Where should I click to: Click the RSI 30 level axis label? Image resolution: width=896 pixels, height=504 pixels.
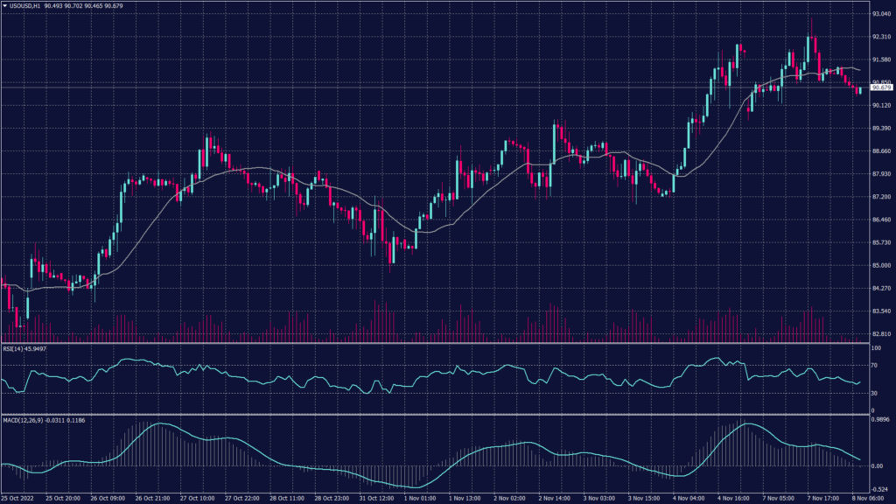click(872, 394)
